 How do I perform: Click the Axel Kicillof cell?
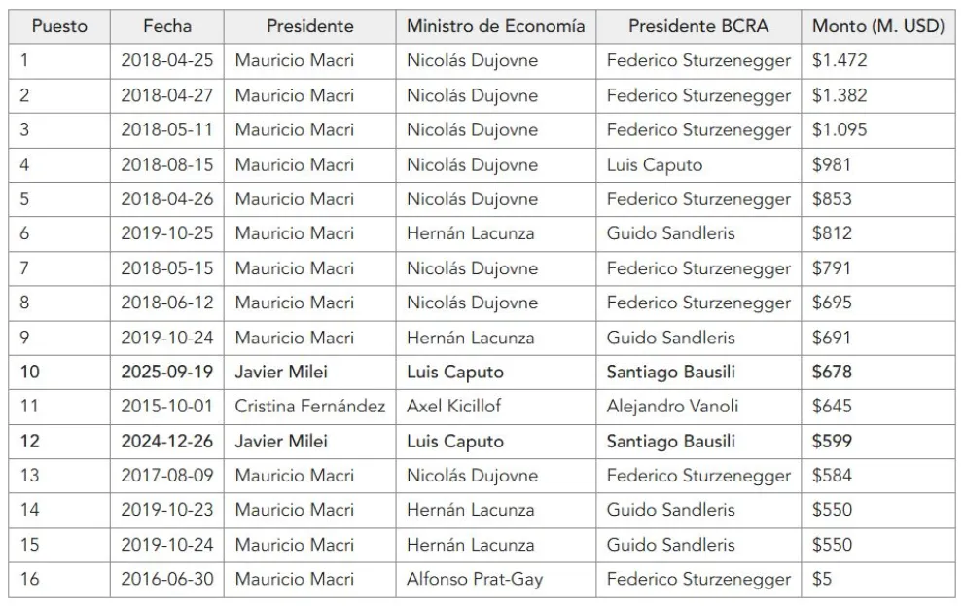pos(454,407)
